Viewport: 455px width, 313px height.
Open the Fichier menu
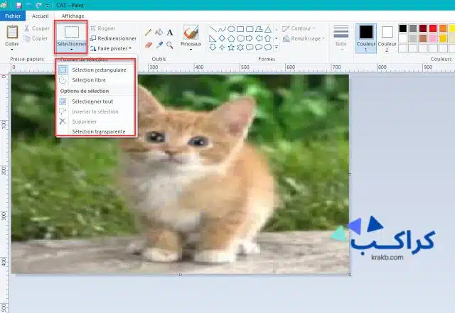13,16
